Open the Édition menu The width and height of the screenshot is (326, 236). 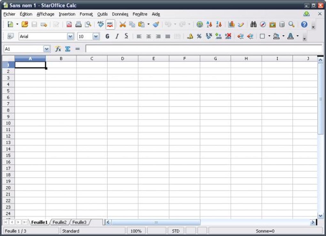pyautogui.click(x=26, y=14)
